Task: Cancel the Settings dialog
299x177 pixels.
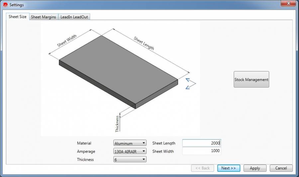Action: pyautogui.click(x=281, y=168)
